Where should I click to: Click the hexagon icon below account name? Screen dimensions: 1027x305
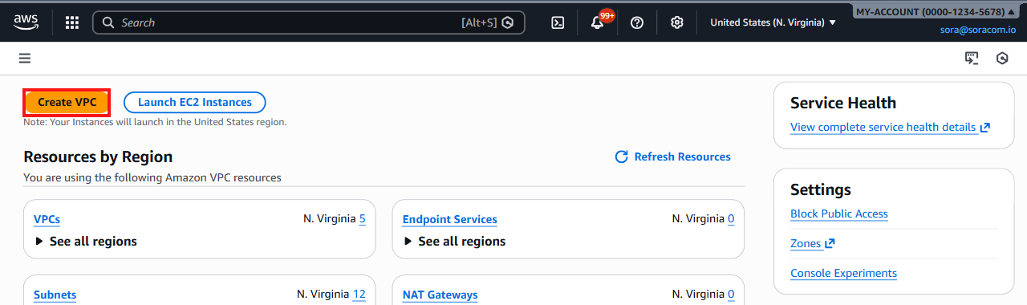(1002, 58)
